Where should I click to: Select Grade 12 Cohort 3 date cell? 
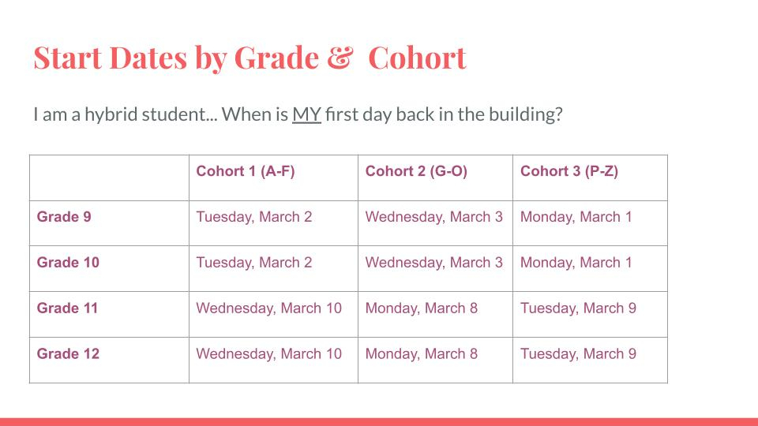point(578,354)
